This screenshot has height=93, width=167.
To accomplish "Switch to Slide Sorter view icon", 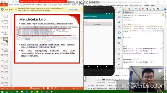I will [48, 88].
